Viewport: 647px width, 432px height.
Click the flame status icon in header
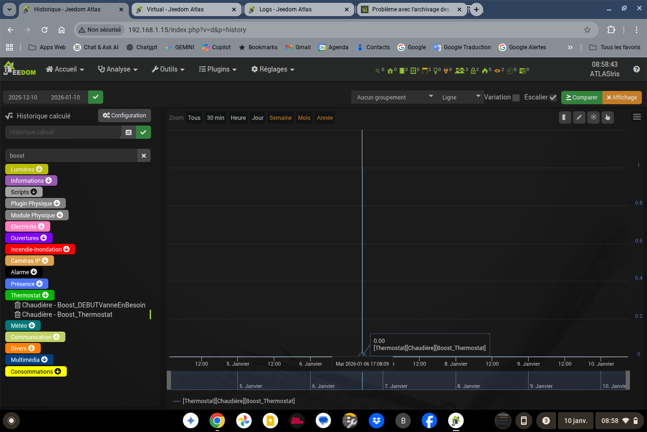(x=485, y=71)
